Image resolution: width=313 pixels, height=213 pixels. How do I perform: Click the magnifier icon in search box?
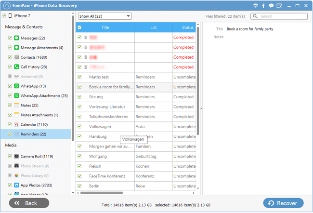click(x=255, y=16)
